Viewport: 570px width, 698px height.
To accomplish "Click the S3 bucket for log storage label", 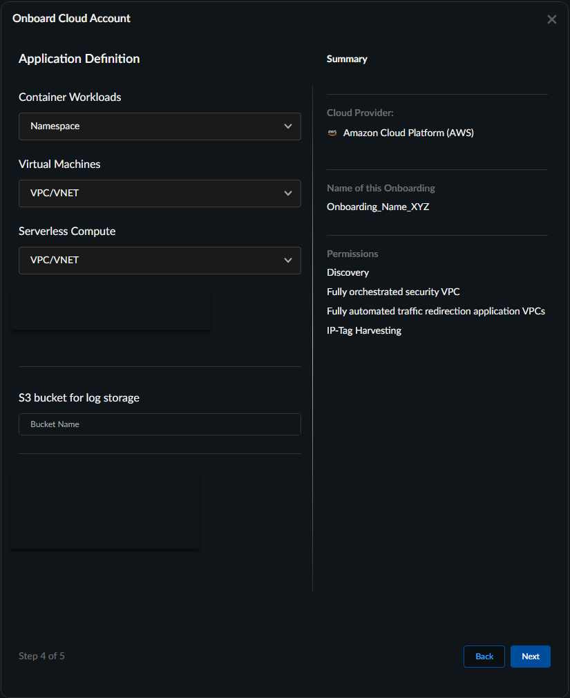I will pos(79,398).
